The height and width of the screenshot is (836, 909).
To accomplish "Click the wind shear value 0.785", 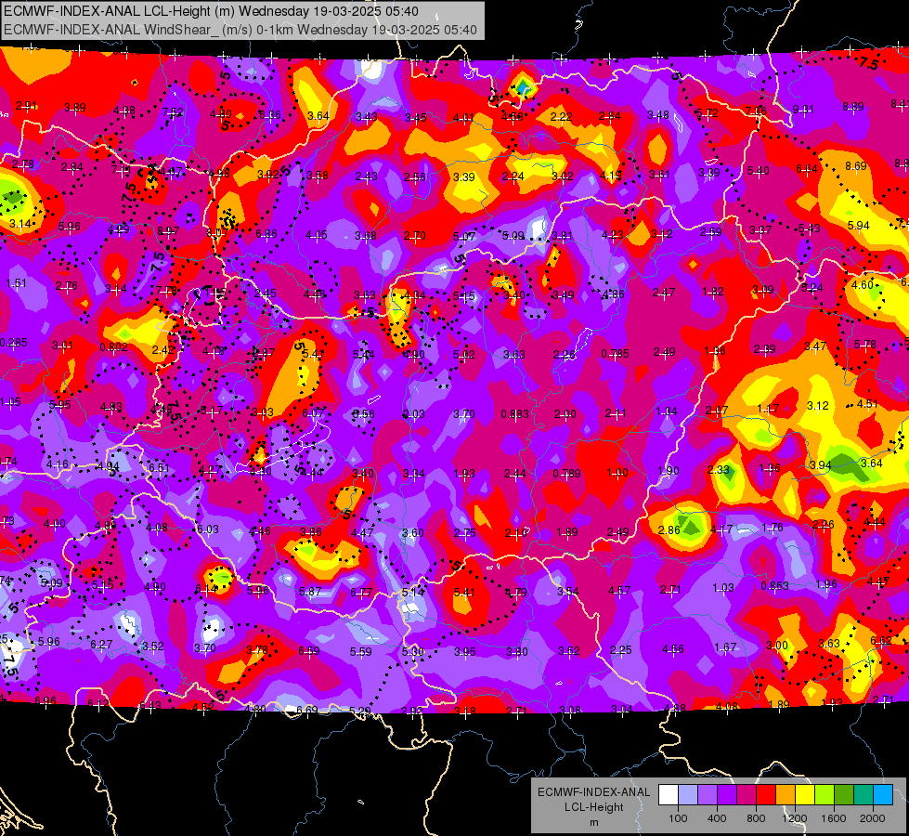I will [x=615, y=353].
